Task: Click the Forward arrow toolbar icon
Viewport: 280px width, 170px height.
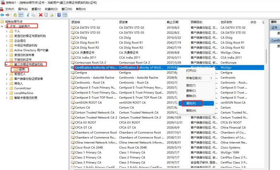Action: 7,15
